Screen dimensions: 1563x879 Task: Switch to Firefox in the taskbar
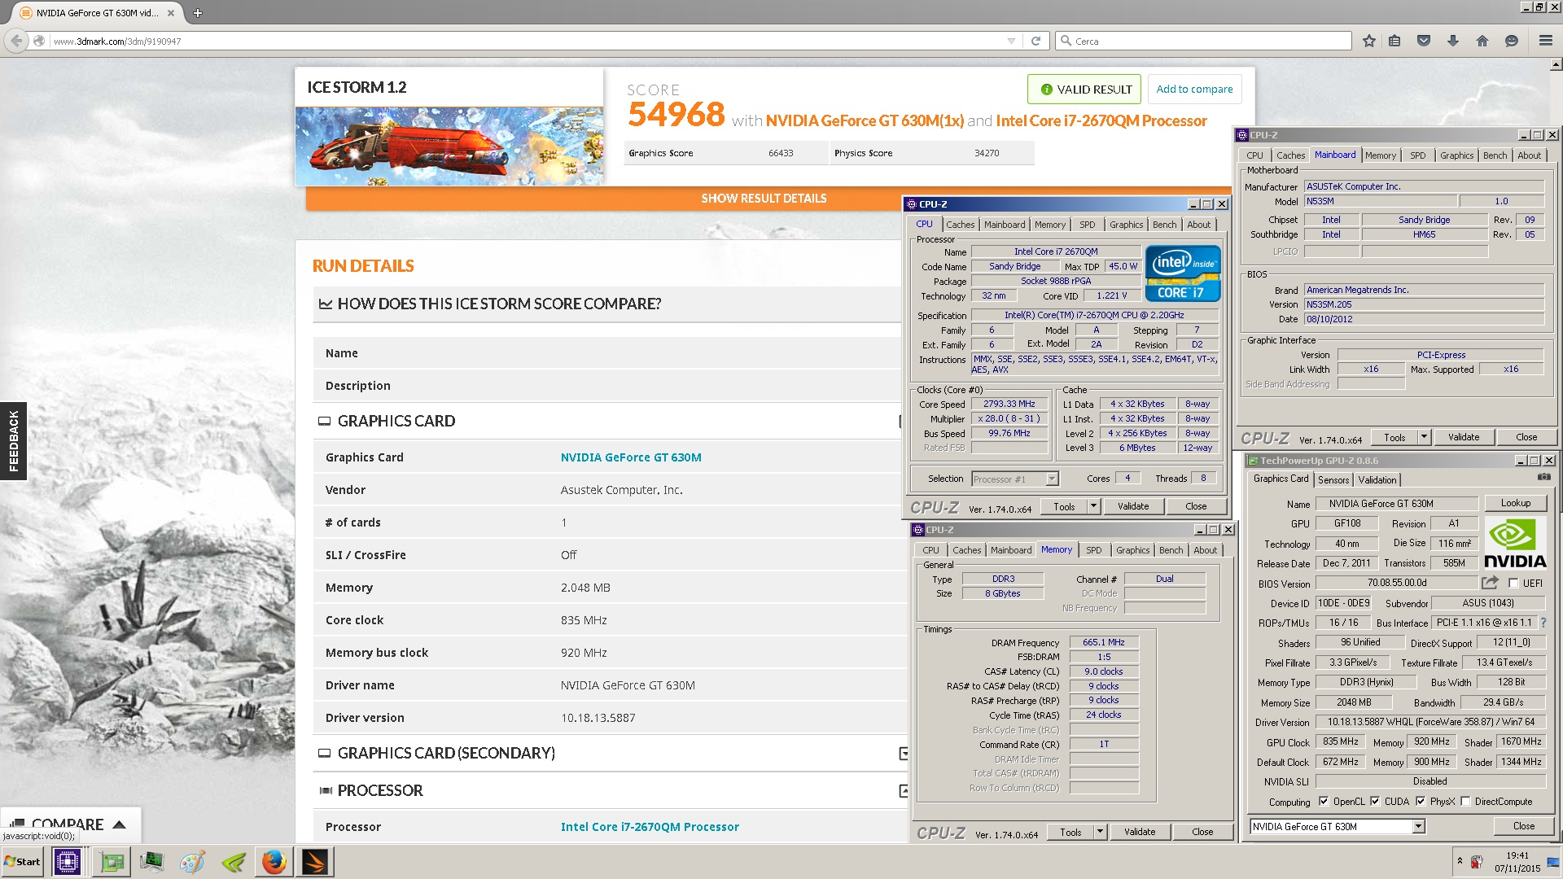[x=274, y=862]
